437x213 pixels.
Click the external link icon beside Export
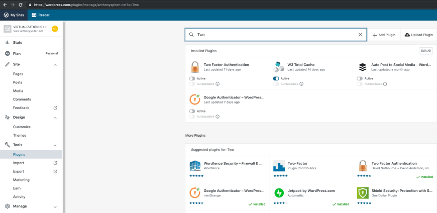[55, 171]
